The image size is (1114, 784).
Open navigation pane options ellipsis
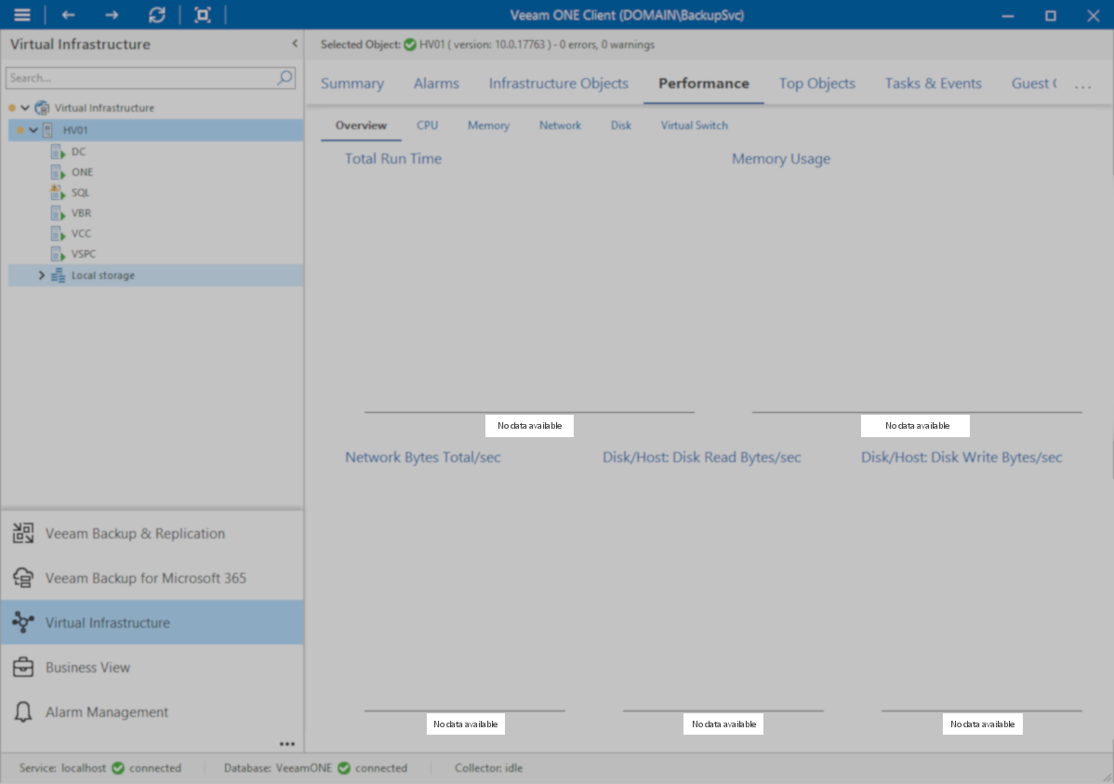tap(287, 744)
